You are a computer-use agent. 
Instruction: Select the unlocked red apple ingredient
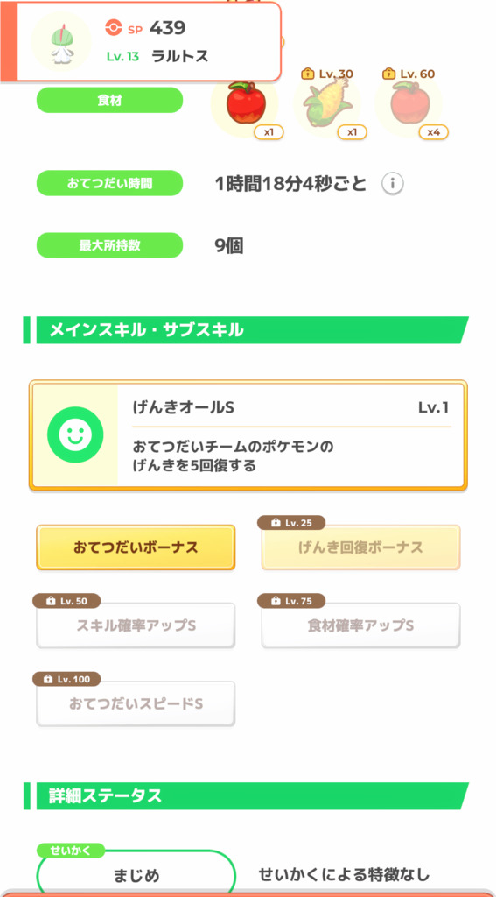[244, 103]
